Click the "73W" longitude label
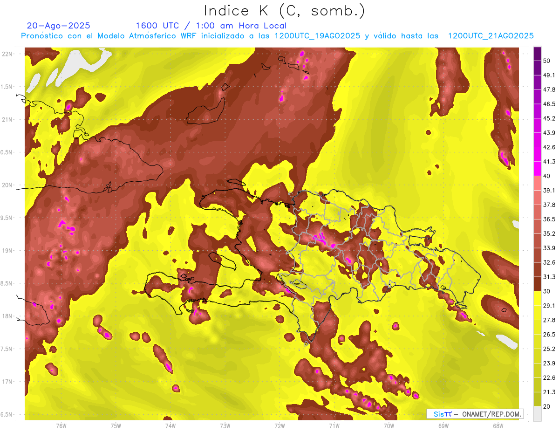 pos(225,426)
